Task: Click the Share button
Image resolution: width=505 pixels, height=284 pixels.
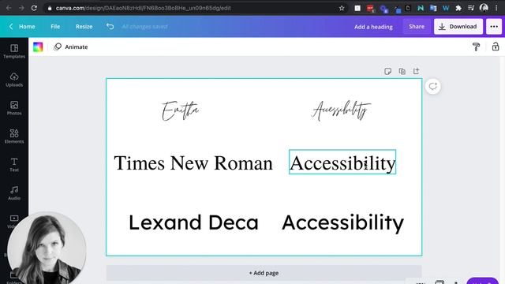Action: click(x=417, y=26)
